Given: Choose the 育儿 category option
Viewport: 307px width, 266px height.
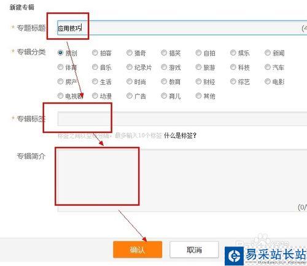Looking at the screenshot, I should (x=164, y=96).
